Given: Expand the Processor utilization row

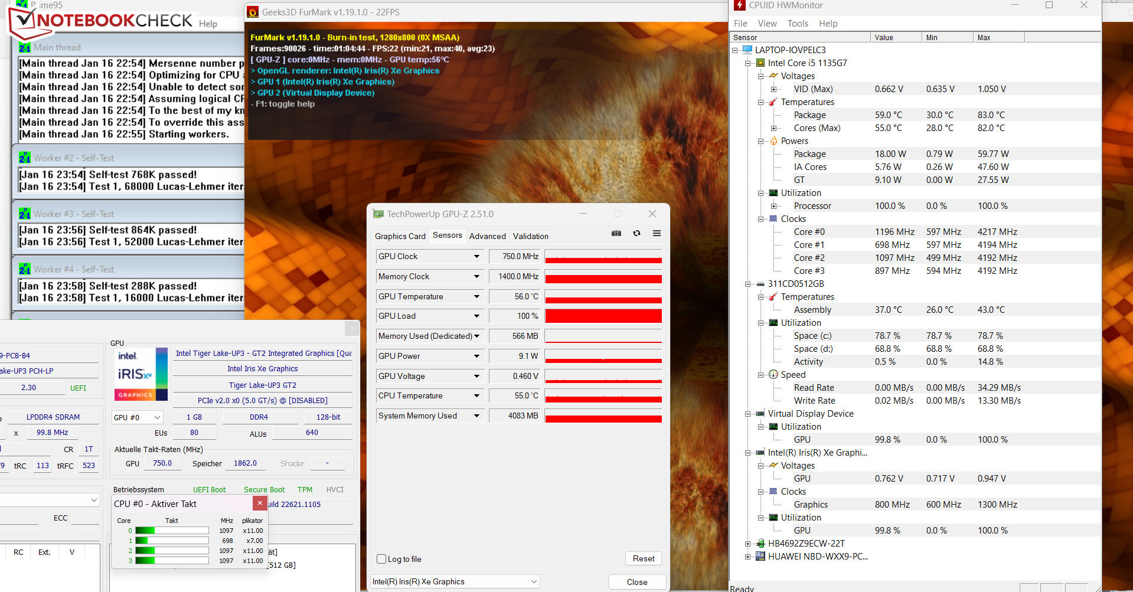Looking at the screenshot, I should coord(773,206).
